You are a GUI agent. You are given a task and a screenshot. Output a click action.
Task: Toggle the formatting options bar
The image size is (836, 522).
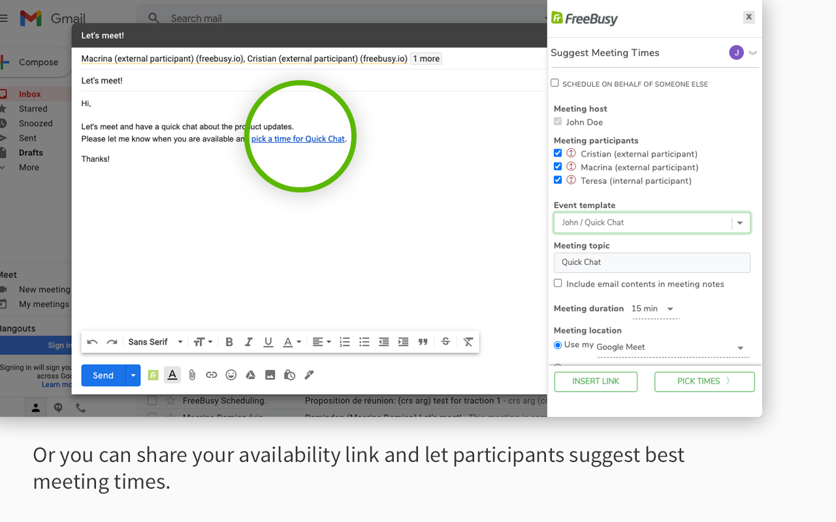pos(172,375)
